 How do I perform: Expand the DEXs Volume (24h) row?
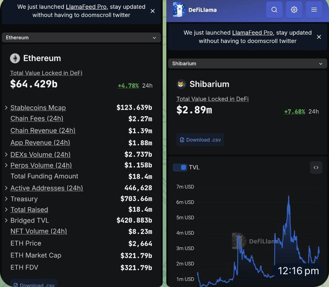[x=6, y=154]
